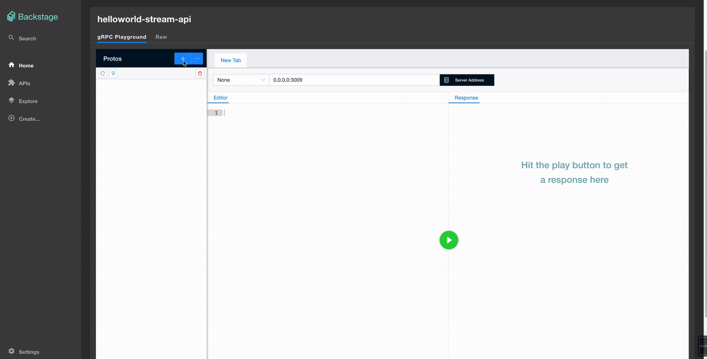
Task: Click the helloworld-stream-api title
Action: [144, 19]
